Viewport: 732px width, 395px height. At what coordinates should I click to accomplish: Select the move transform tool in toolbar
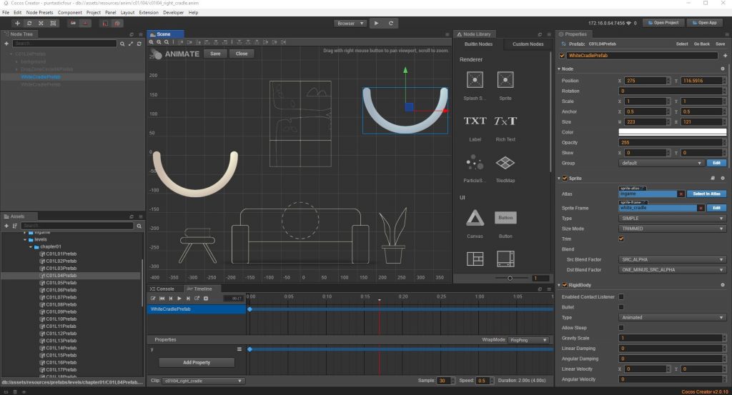point(18,23)
